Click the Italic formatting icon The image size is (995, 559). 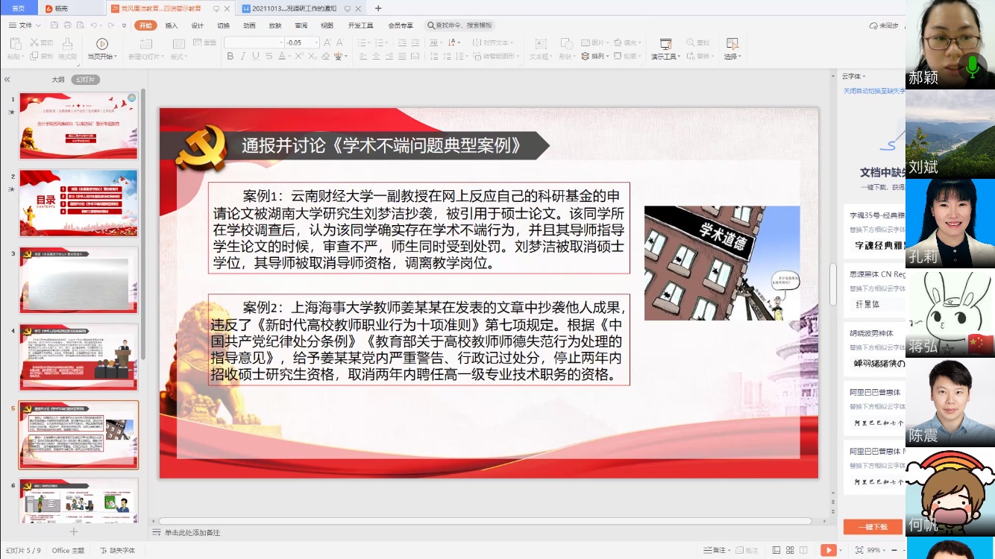242,57
